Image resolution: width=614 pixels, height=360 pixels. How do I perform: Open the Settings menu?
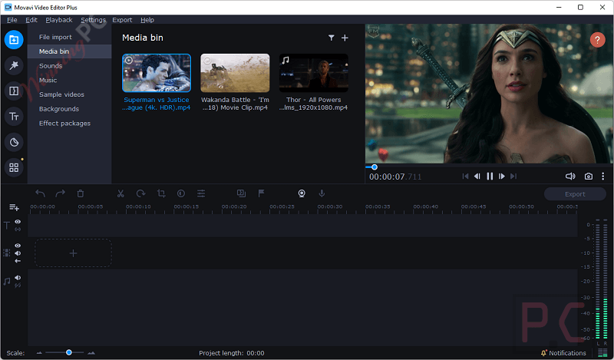click(x=93, y=20)
